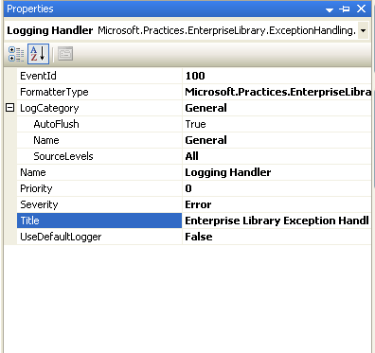
Task: Edit the Priority value 0
Action: 277,188
